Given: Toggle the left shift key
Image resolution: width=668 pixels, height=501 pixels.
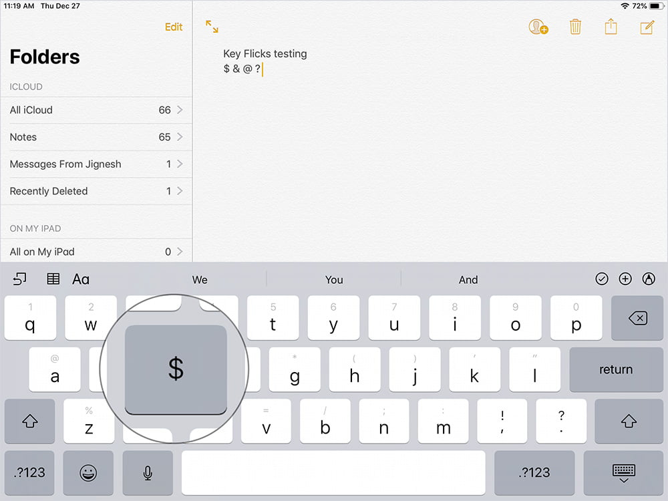Looking at the screenshot, I should point(30,421).
